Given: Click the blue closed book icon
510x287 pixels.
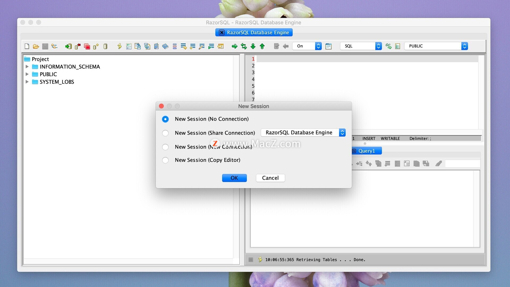Looking at the screenshot, I should pos(165,46).
